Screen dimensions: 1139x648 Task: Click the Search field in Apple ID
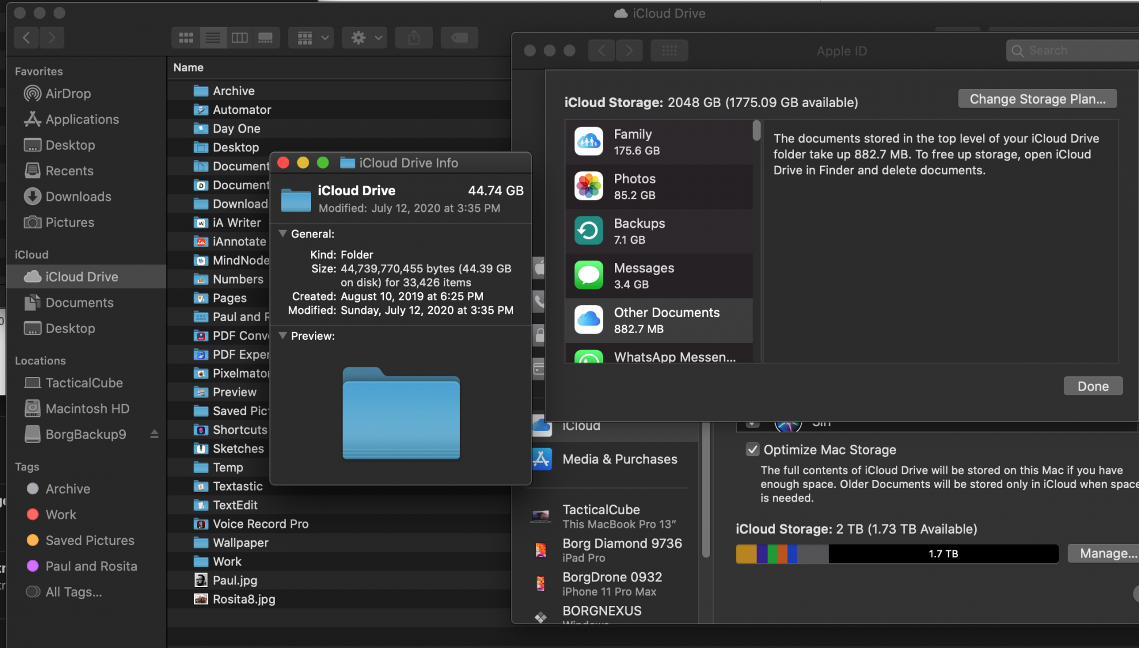click(x=1073, y=51)
